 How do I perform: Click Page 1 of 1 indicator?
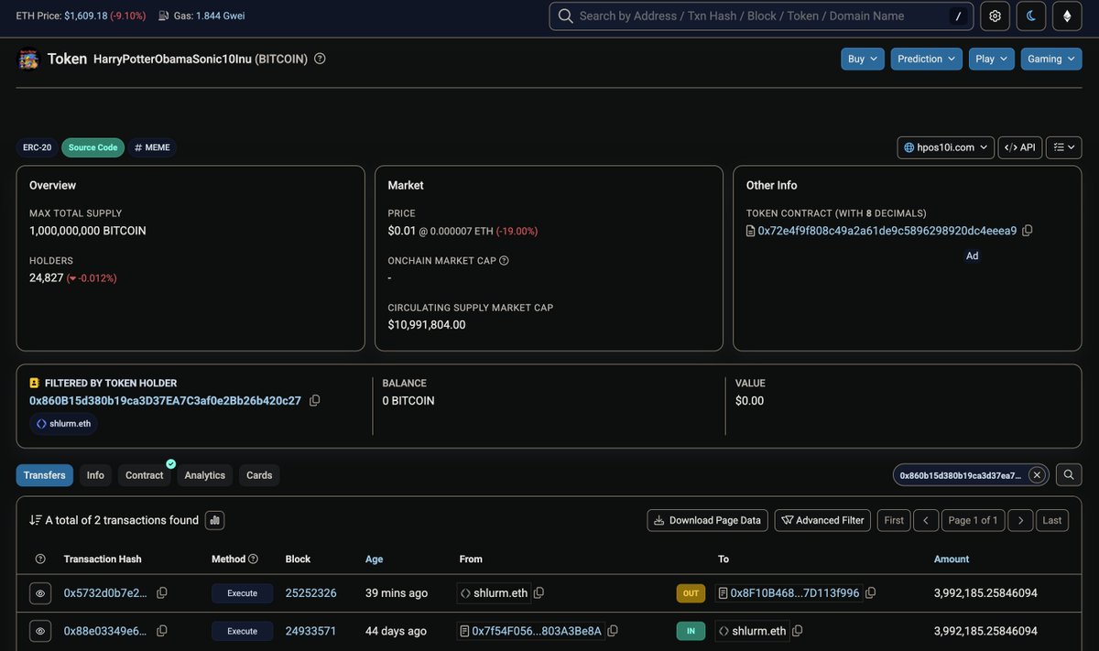pyautogui.click(x=974, y=520)
